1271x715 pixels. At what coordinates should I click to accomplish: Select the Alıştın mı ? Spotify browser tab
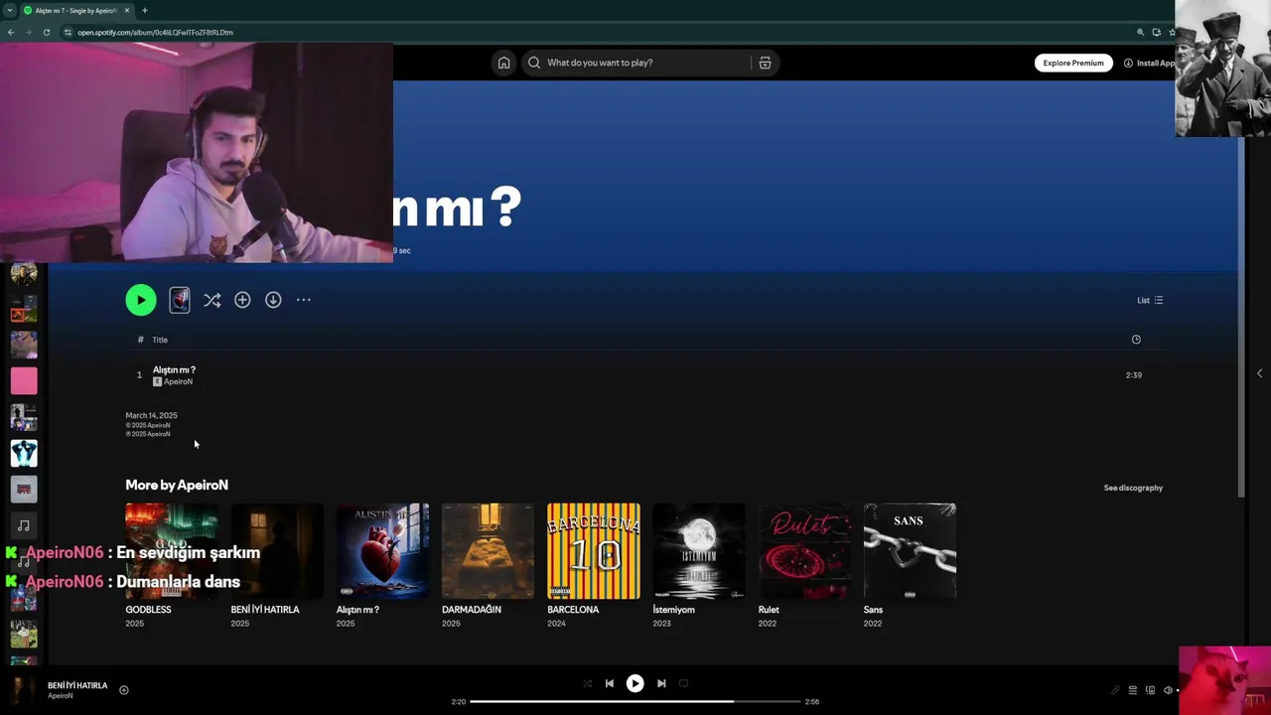coord(75,10)
